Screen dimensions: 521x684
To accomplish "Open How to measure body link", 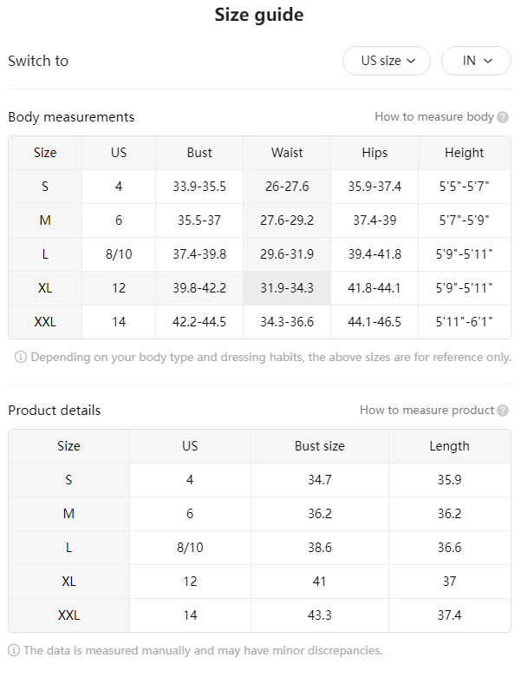I will [434, 117].
